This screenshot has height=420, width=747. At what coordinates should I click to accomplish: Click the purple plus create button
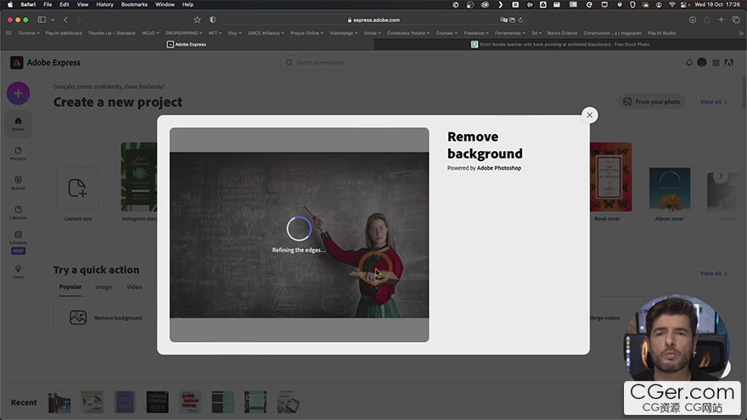[18, 93]
